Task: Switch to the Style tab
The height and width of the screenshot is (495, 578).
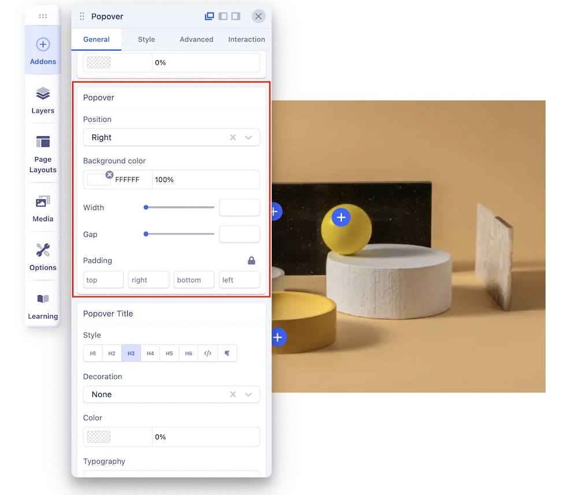Action: 146,39
